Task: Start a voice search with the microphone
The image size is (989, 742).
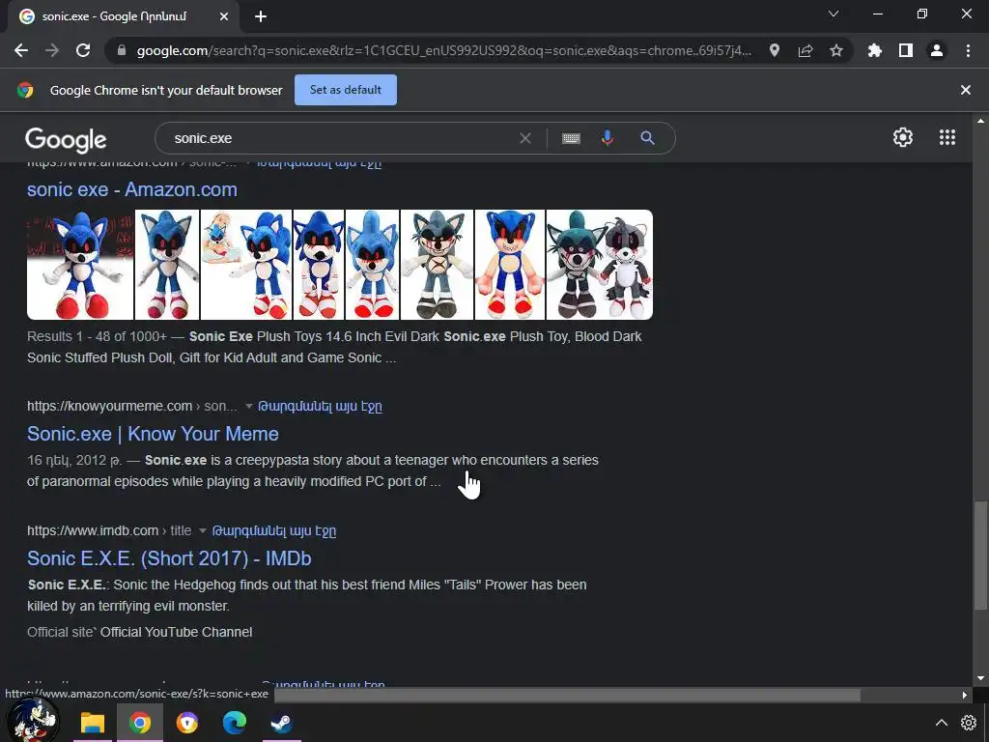Action: tap(608, 138)
